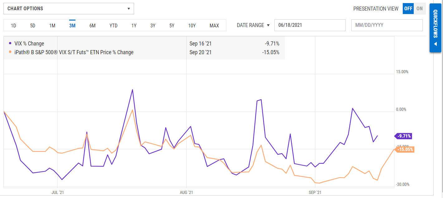Edit the start date 06/18/2021 field

coord(310,25)
